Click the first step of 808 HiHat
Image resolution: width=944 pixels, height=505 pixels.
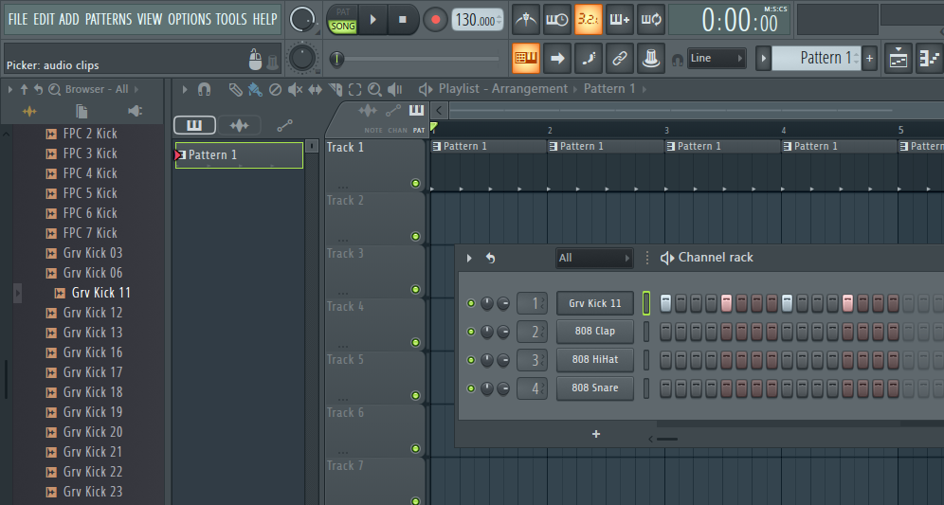click(665, 360)
